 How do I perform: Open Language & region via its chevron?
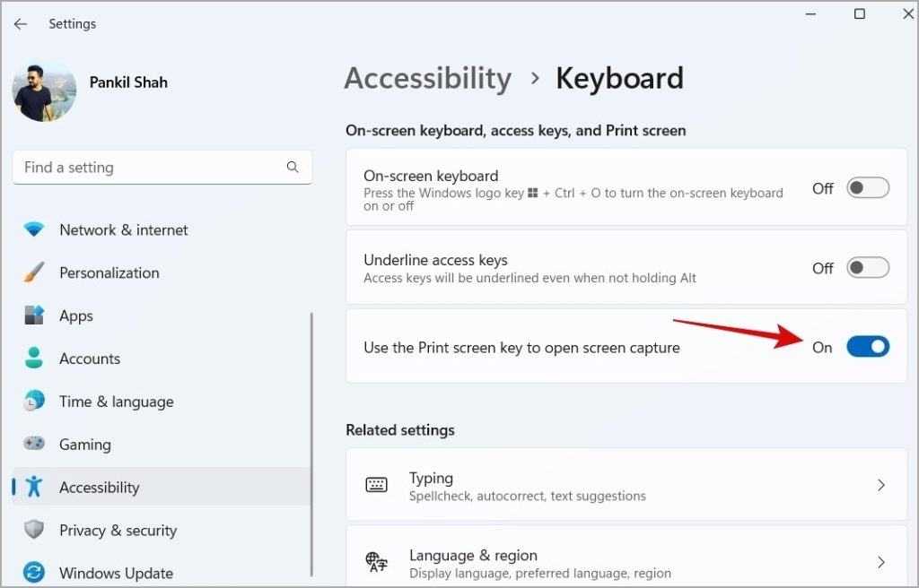tap(881, 562)
